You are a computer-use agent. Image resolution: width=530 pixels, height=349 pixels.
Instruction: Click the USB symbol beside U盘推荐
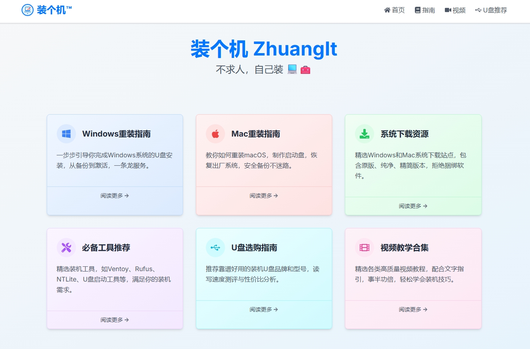(x=478, y=10)
